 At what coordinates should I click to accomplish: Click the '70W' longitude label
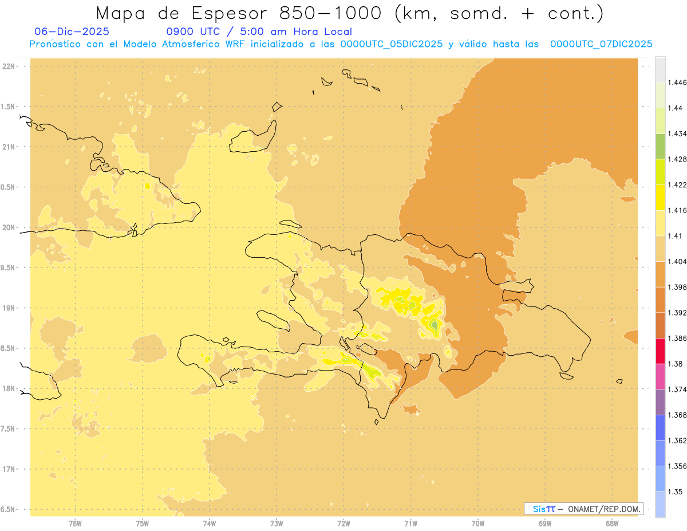[x=478, y=523]
